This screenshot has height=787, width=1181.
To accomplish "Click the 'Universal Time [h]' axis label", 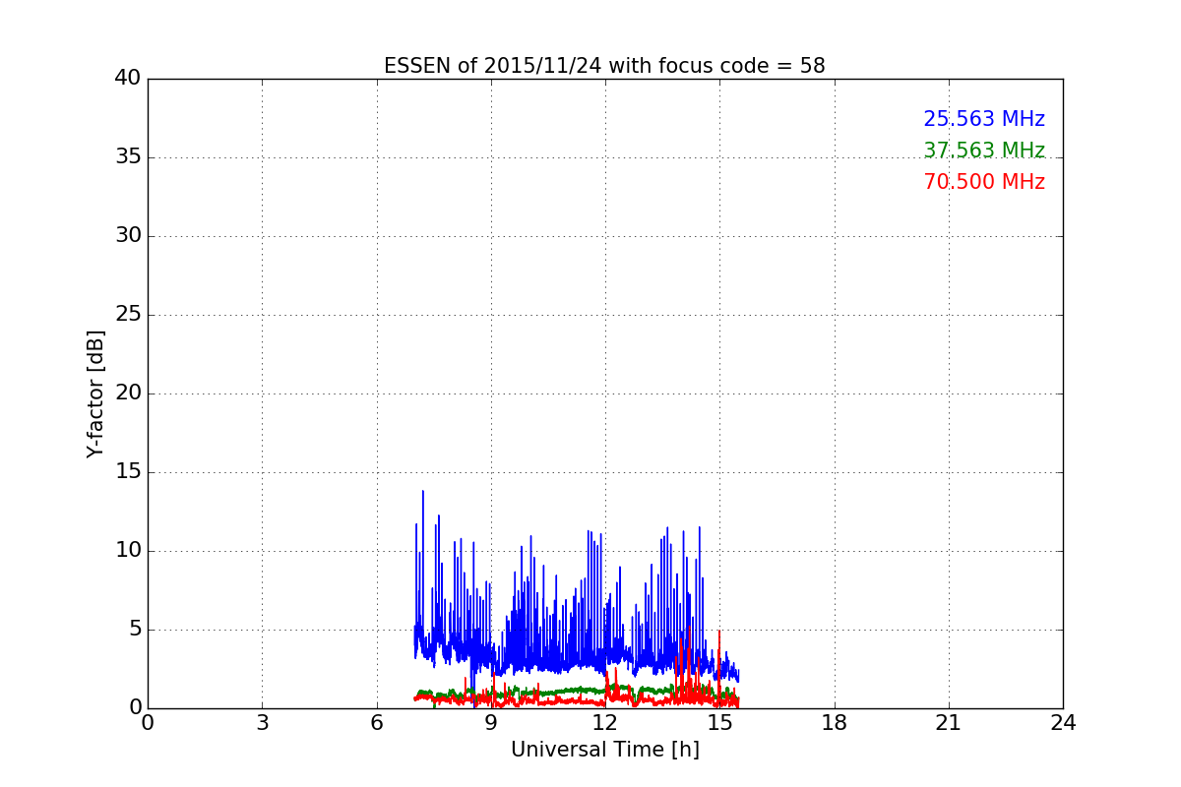I will 604,750.
